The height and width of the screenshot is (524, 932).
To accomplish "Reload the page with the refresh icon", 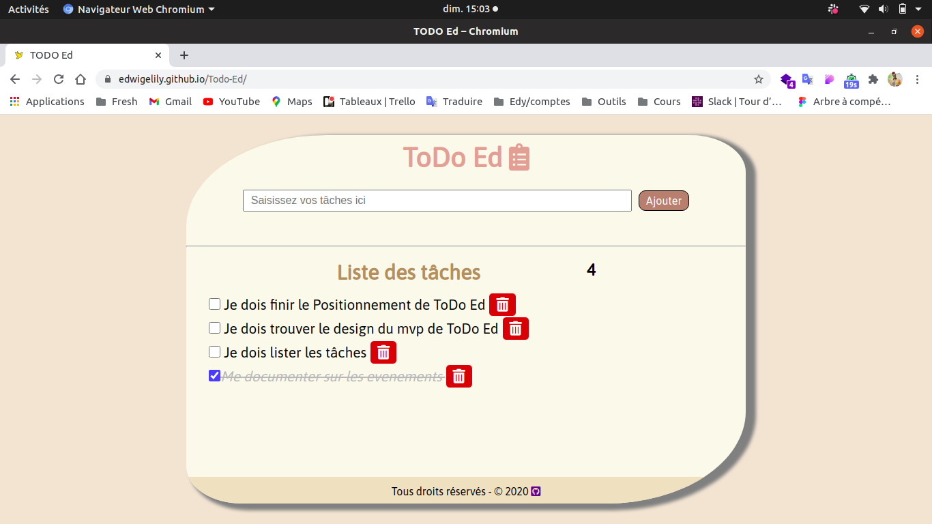I will (x=59, y=79).
